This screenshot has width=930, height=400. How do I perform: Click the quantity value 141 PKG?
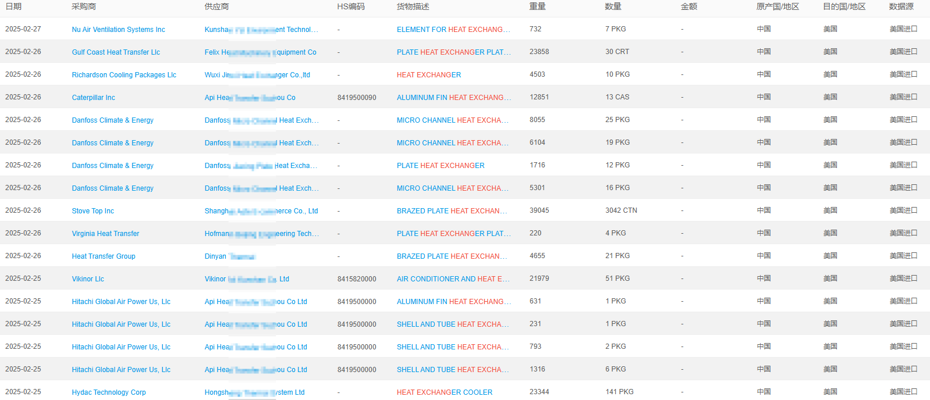[619, 392]
